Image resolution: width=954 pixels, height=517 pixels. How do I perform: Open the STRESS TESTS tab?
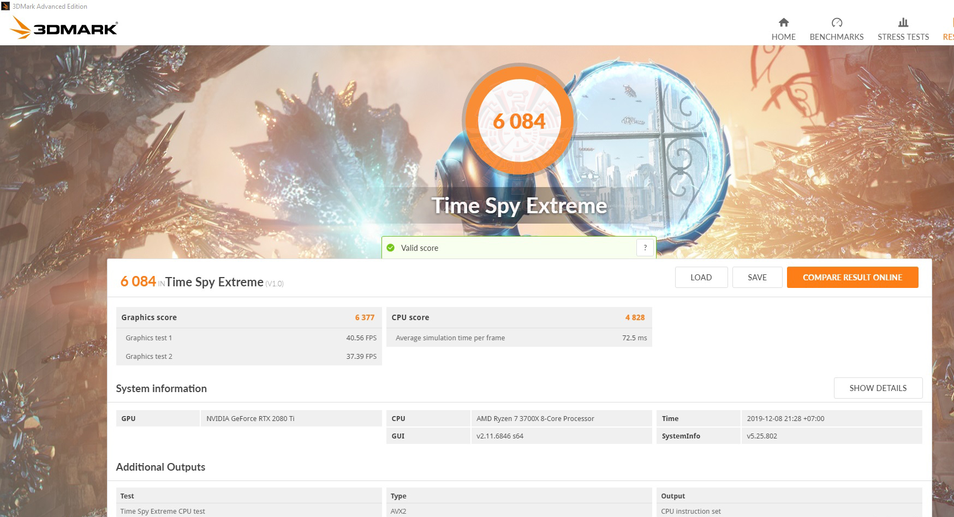pyautogui.click(x=903, y=29)
